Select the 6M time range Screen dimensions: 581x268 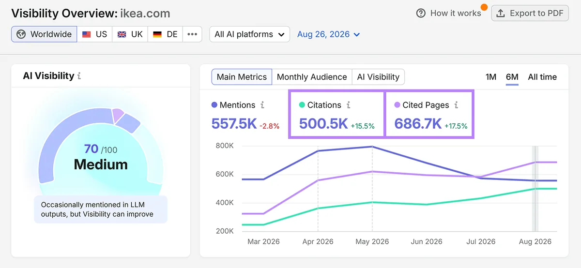click(x=512, y=77)
